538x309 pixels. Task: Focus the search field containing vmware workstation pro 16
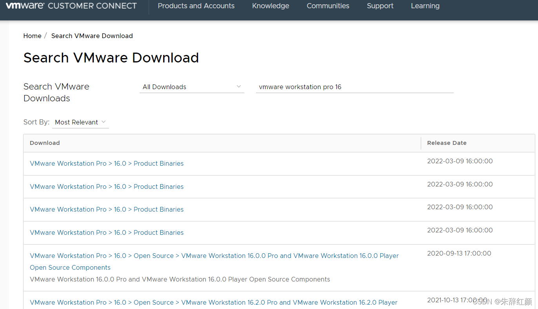coord(354,87)
